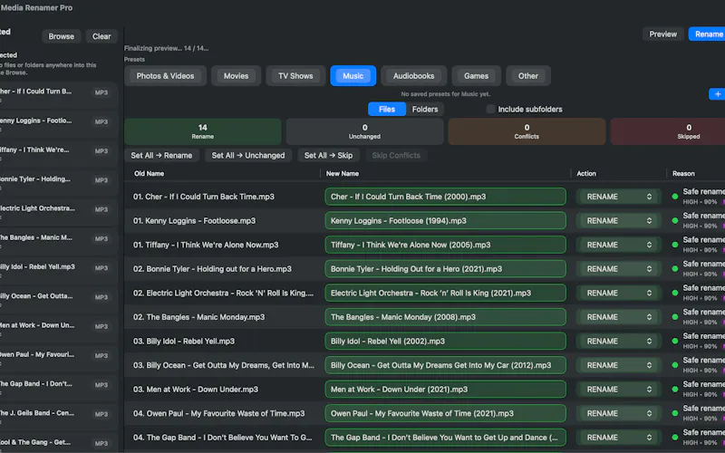Filter by the 0 Conflicts counter card
Screen dimensions: 725x453
pos(527,131)
